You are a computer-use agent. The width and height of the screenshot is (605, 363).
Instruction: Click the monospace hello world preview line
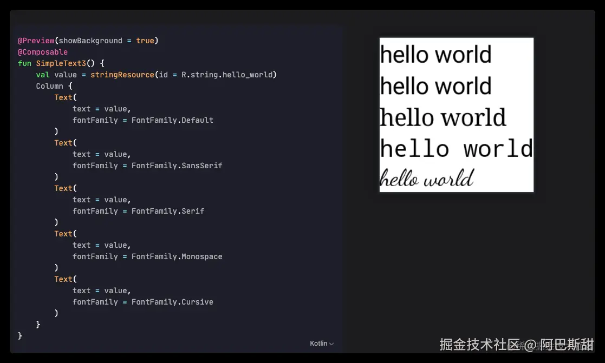pos(457,148)
